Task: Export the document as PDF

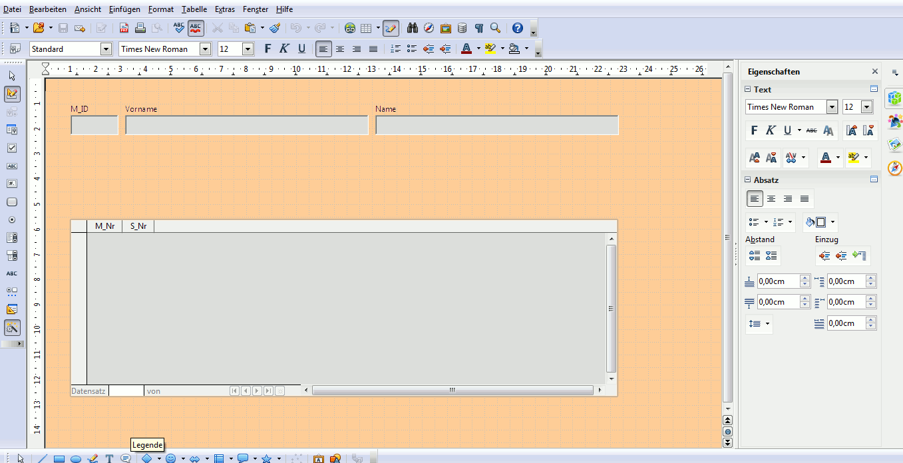Action: (124, 28)
